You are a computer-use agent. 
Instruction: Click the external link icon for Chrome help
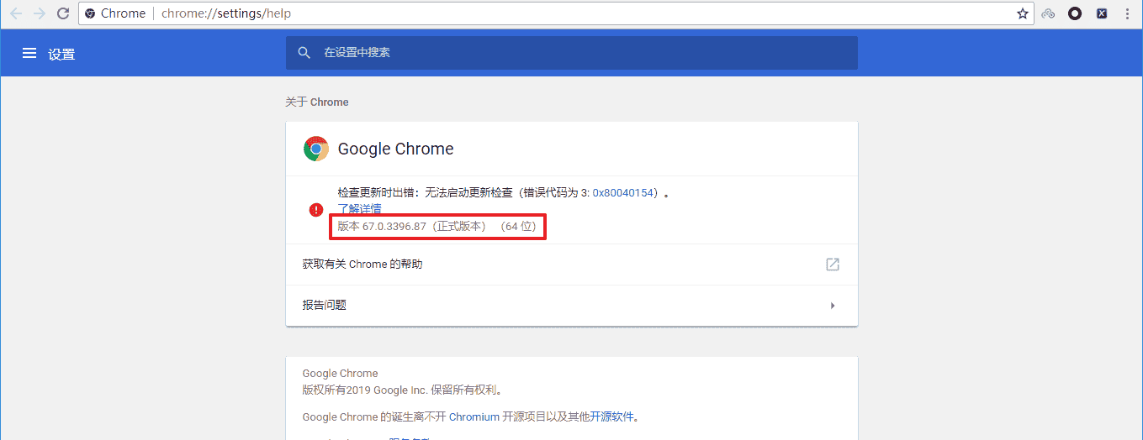point(833,265)
